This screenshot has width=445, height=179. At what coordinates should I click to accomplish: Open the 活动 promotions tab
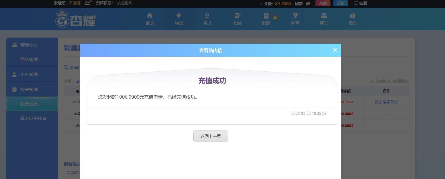click(353, 19)
